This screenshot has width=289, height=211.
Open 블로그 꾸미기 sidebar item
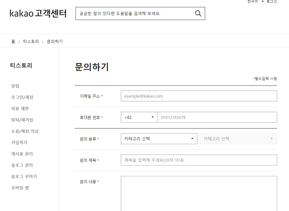[x=24, y=177]
